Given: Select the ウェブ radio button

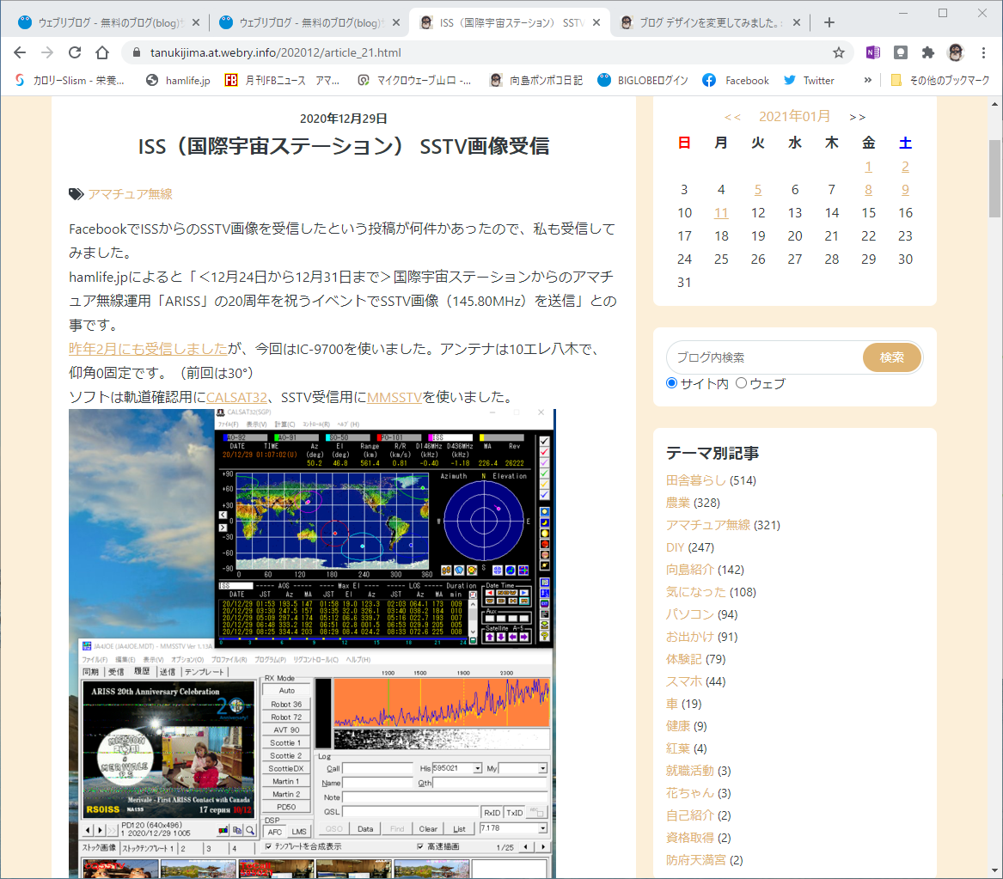Looking at the screenshot, I should pos(742,383).
